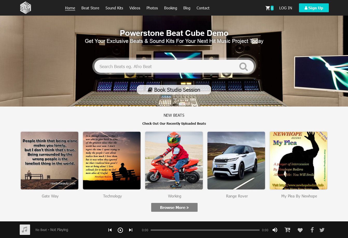Click the Gate Way title link
Screen dimensions: 348x238
tap(50, 196)
